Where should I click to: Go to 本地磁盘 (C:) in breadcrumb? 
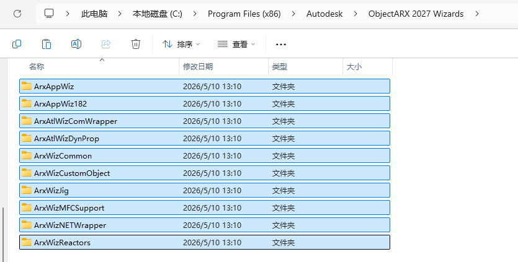click(157, 14)
